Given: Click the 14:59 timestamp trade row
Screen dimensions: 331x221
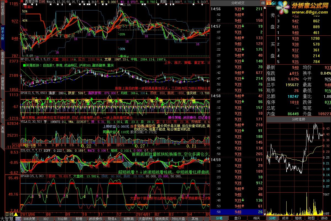Looking at the screenshot, I should [236, 160].
